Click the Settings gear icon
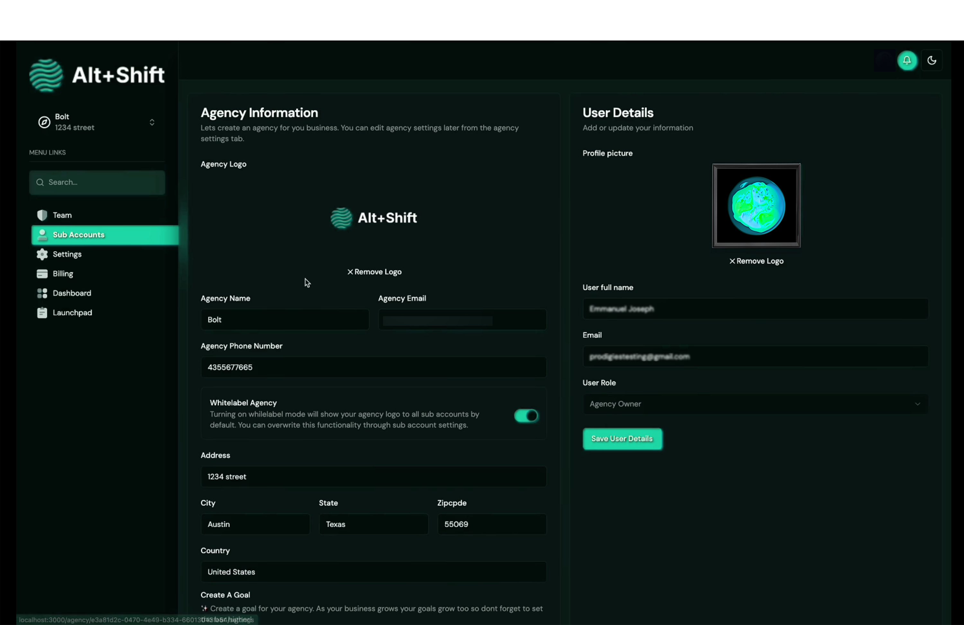Viewport: 964px width, 625px height. (42, 254)
